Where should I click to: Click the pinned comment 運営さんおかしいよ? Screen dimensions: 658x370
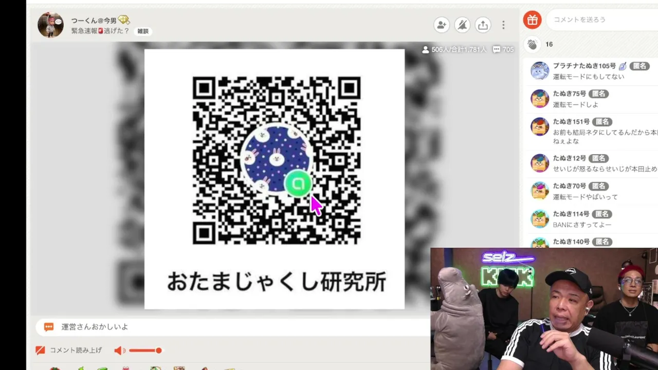95,327
